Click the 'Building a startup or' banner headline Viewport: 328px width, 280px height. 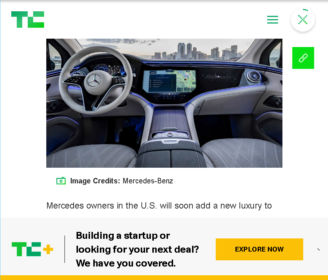click(123, 236)
